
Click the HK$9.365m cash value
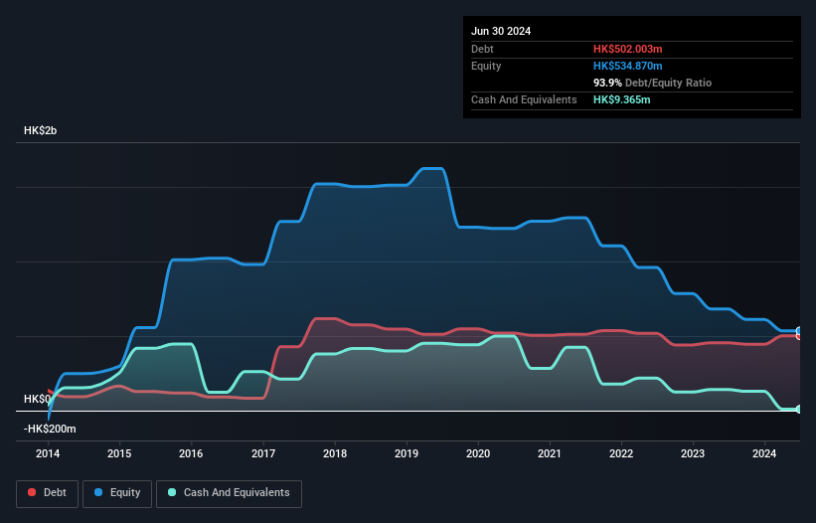point(622,99)
